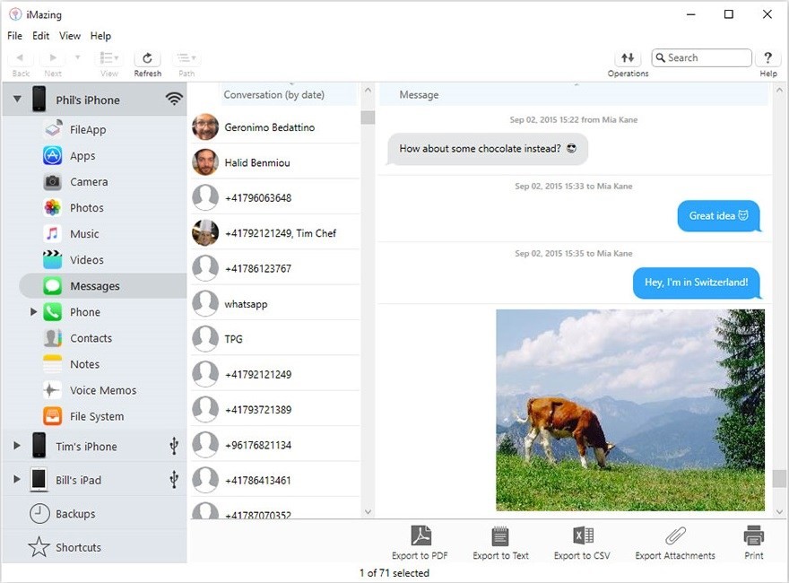
Task: Click Phil's iPhone Wi-Fi connection icon
Action: click(x=174, y=99)
